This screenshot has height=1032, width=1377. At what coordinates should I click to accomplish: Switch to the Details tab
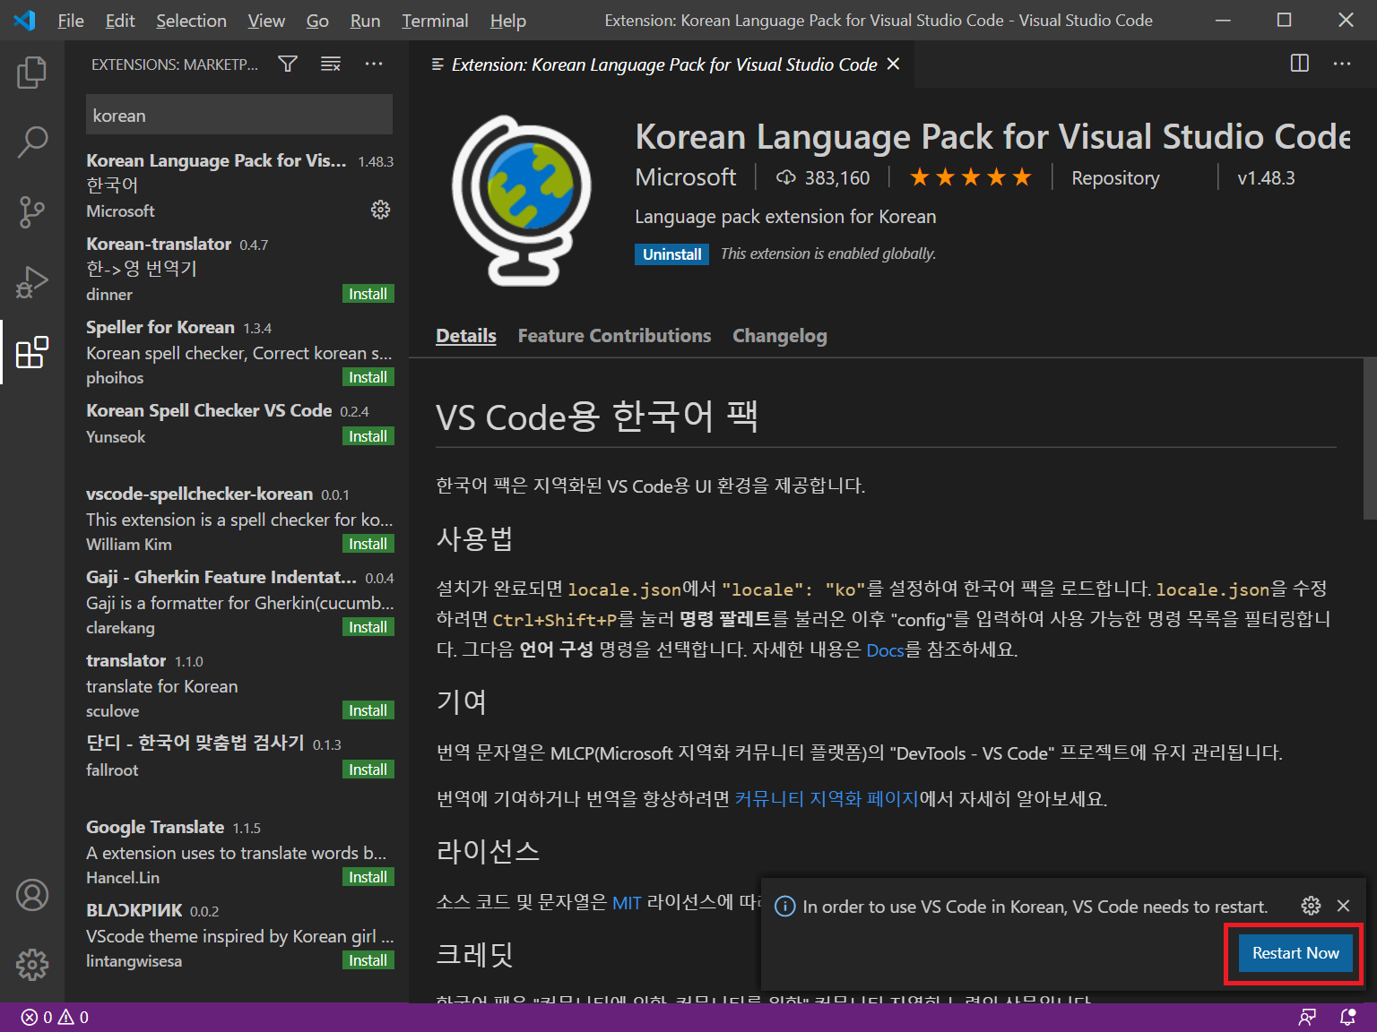(x=466, y=336)
